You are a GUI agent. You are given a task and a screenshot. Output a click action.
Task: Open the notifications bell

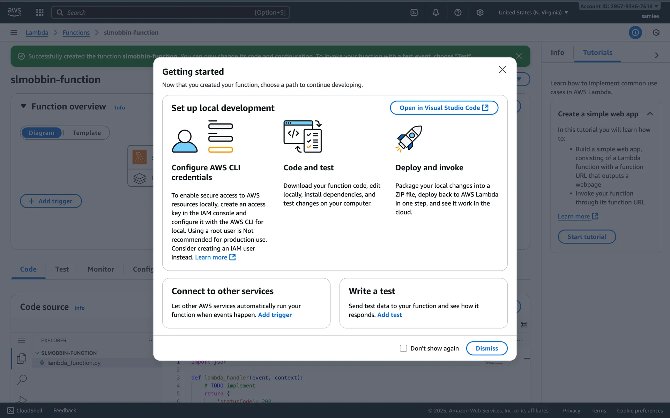436,13
